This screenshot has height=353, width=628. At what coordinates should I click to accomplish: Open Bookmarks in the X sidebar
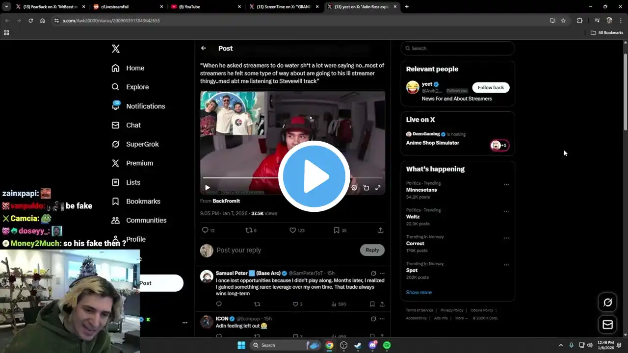coord(136,202)
